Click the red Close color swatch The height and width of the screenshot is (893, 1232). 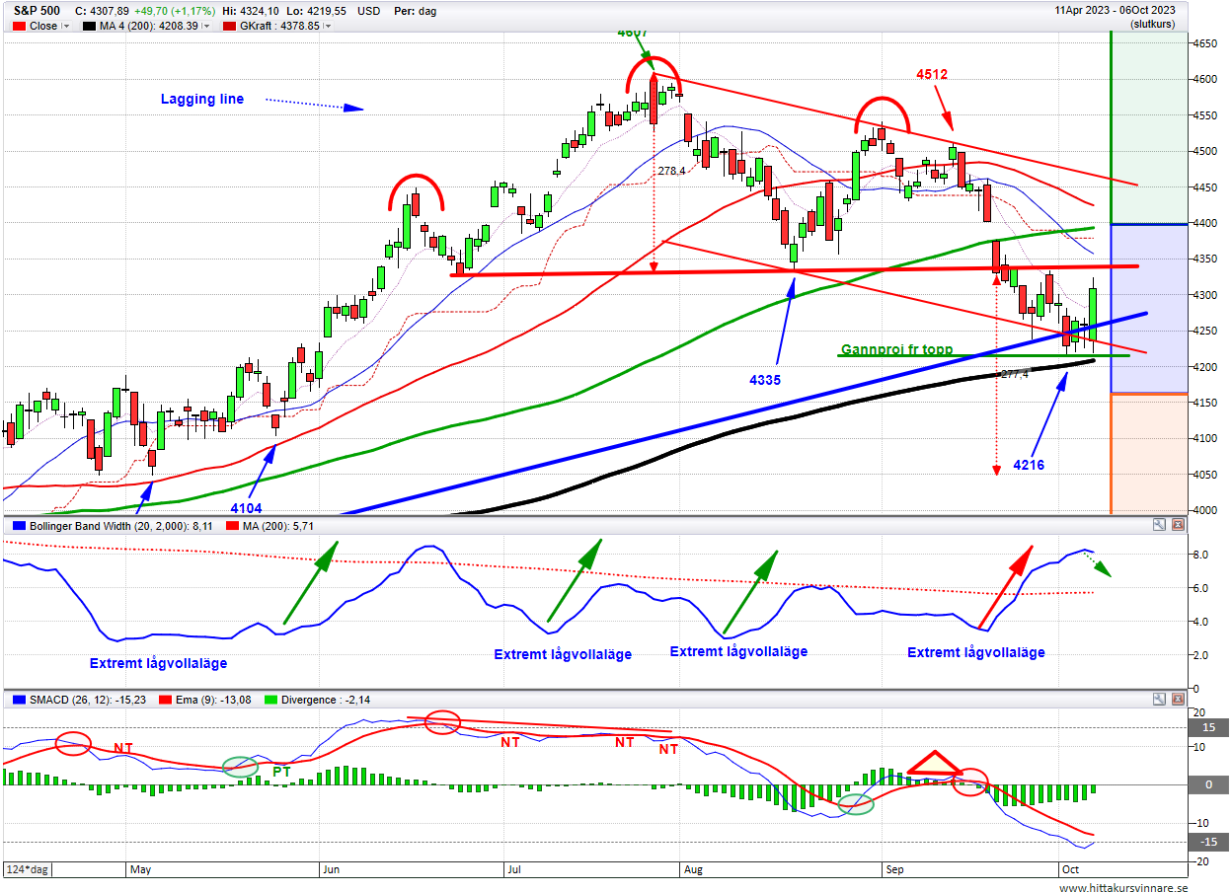(20, 27)
